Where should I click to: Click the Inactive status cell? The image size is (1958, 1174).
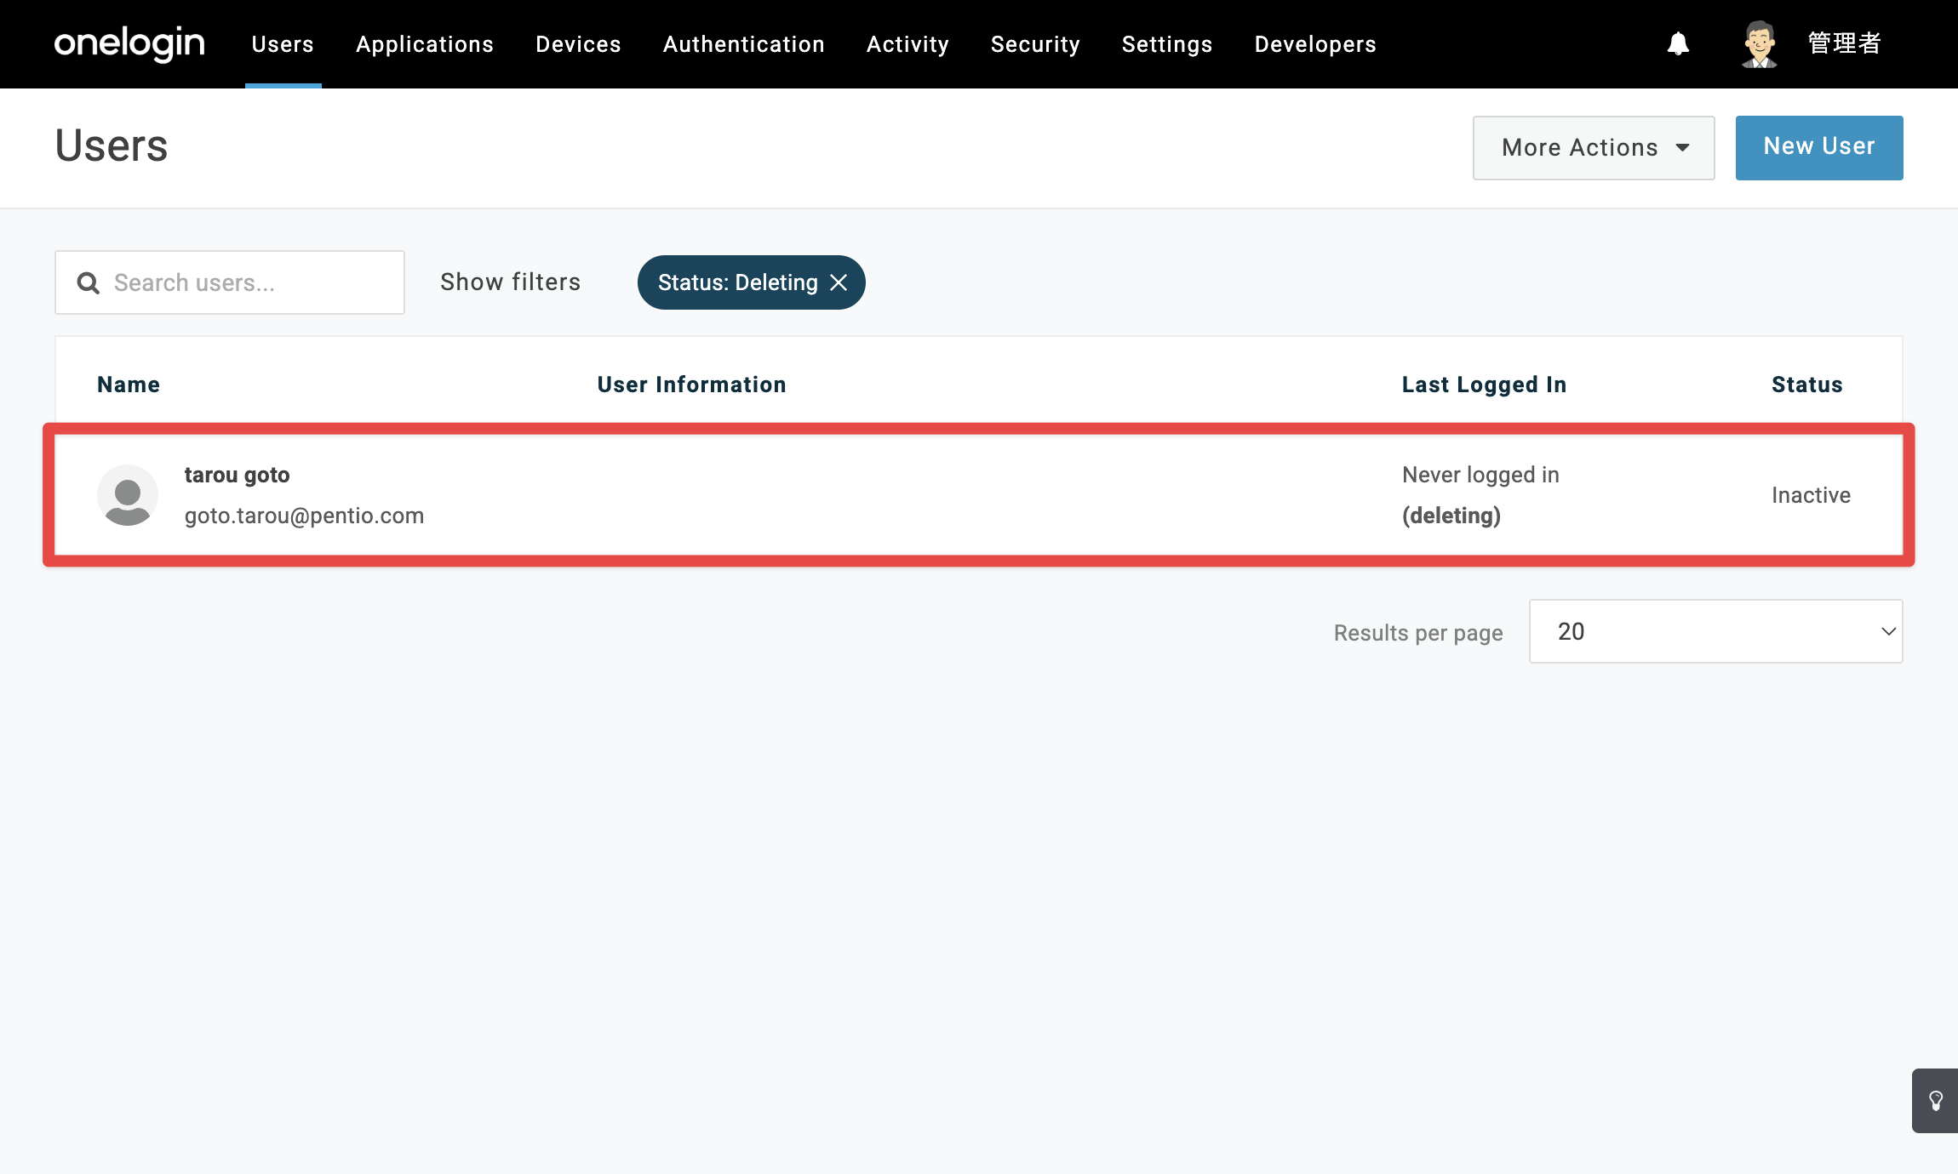pyautogui.click(x=1812, y=495)
